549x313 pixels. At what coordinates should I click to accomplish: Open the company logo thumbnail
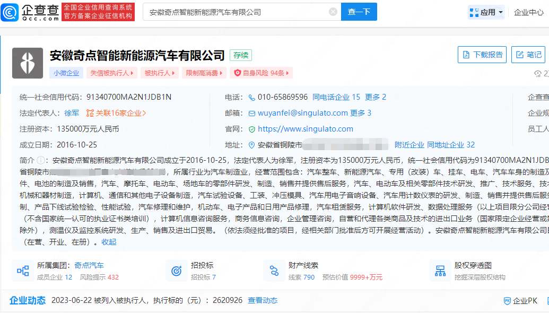[x=27, y=63]
